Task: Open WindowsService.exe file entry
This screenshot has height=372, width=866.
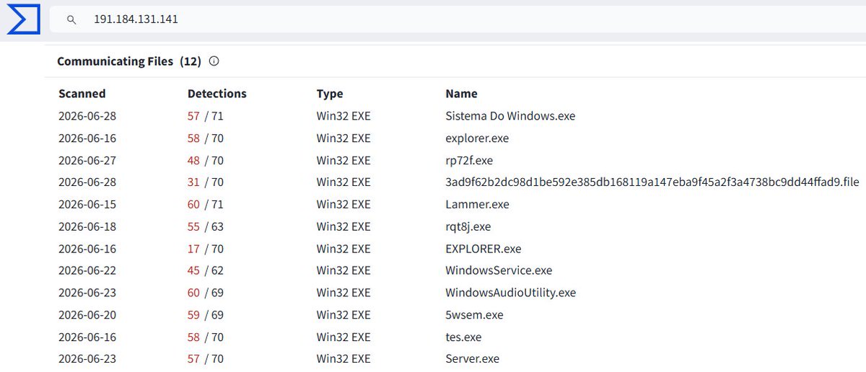Action: (x=499, y=271)
